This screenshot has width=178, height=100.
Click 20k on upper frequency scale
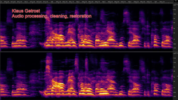(175, 5)
